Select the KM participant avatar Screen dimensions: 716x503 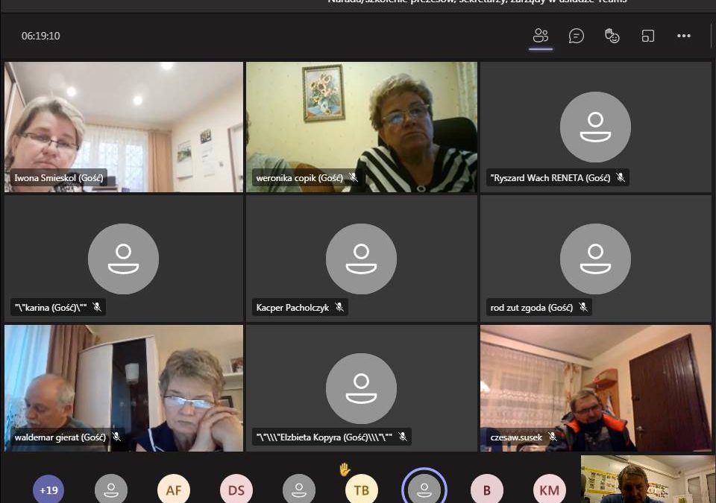click(550, 490)
